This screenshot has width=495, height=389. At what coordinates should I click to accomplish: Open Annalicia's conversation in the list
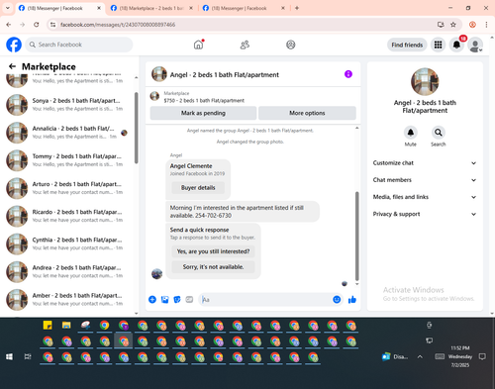[x=67, y=133]
